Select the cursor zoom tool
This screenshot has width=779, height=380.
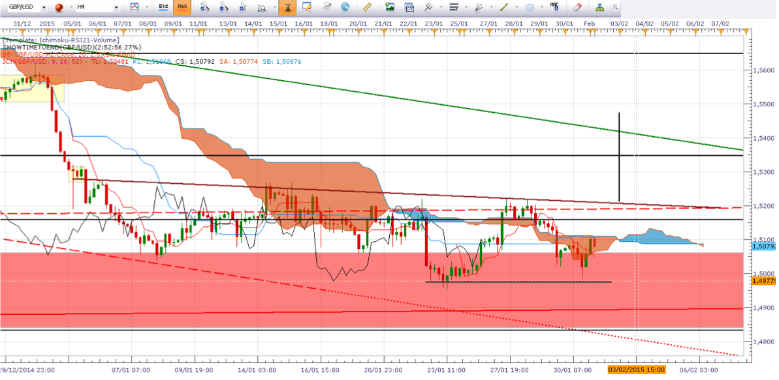pyautogui.click(x=243, y=7)
